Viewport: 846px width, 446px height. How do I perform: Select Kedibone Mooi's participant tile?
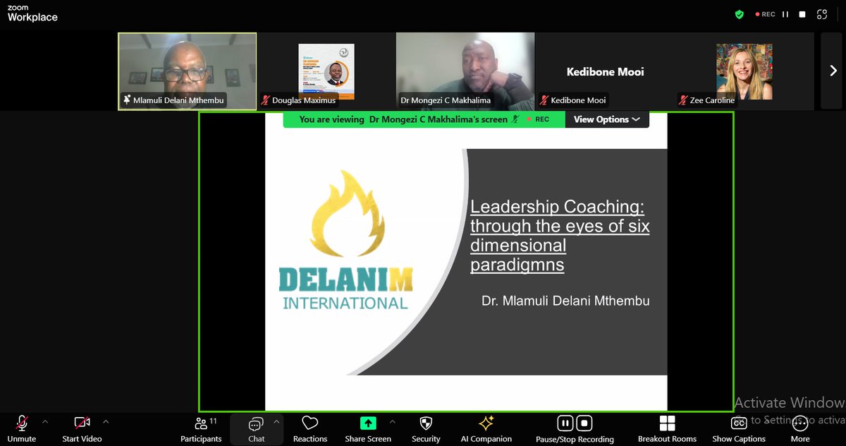(605, 71)
